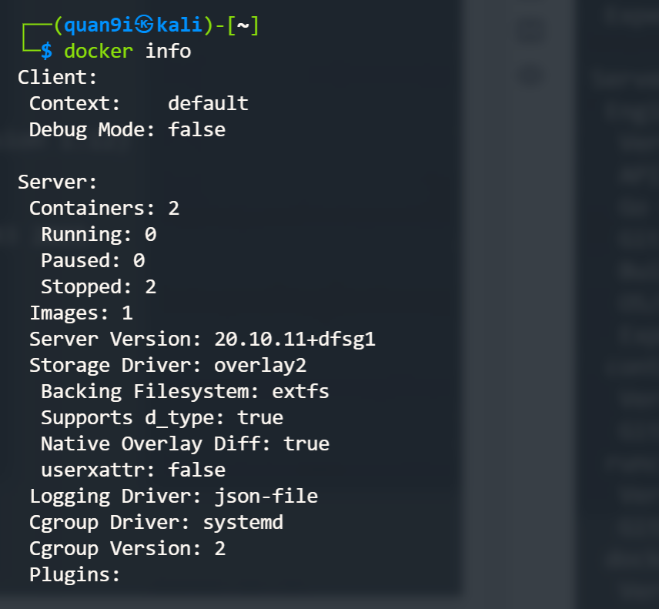Click the "Running: 0" line
The width and height of the screenshot is (659, 609).
[99, 234]
